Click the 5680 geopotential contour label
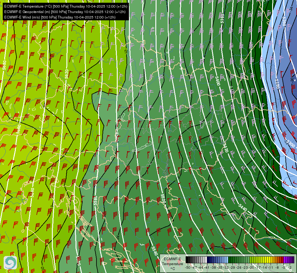 tap(4, 65)
